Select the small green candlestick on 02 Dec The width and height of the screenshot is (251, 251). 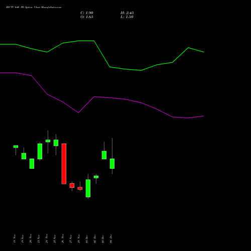96,177
